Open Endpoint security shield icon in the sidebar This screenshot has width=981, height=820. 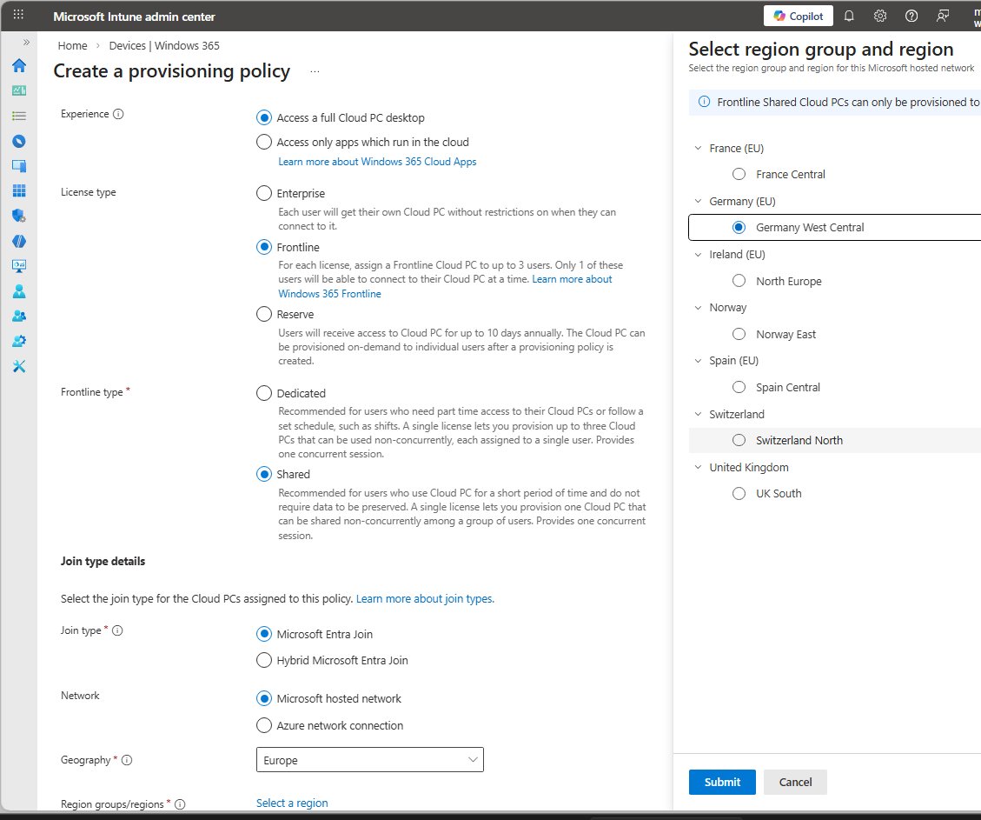click(x=19, y=216)
